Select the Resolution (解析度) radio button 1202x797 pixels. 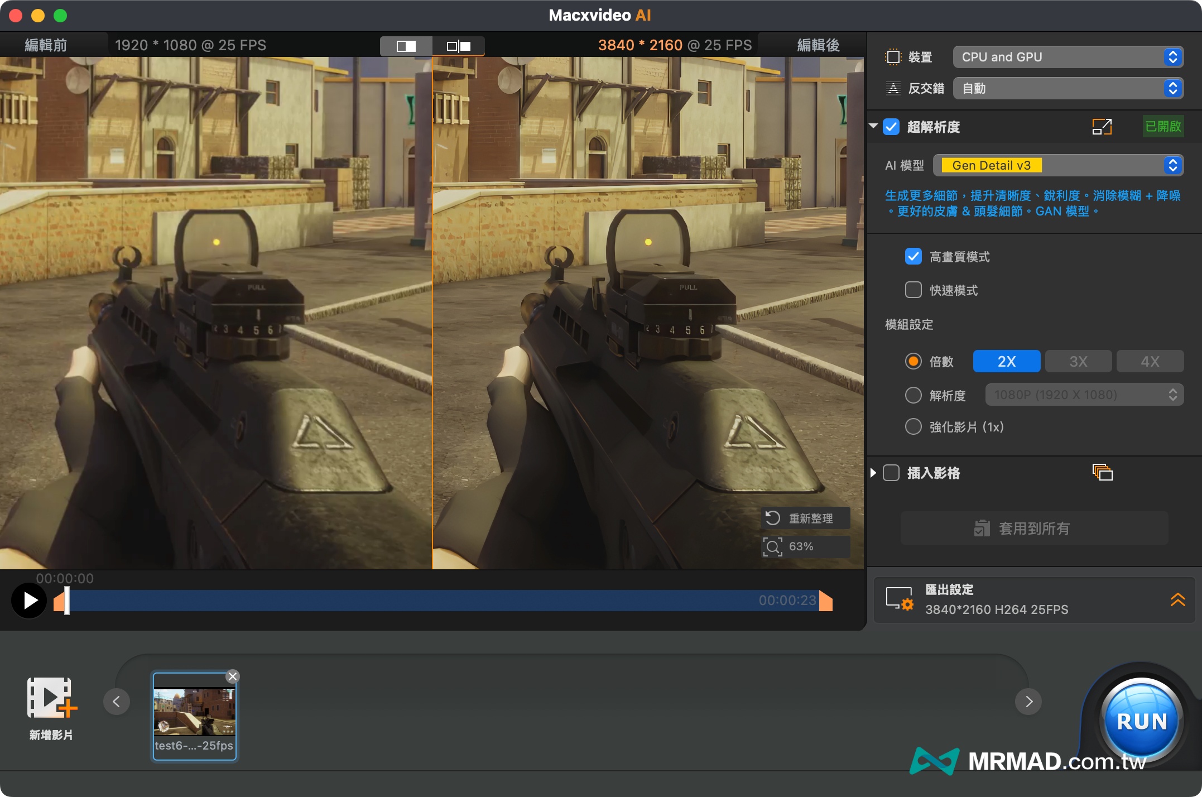pos(913,395)
